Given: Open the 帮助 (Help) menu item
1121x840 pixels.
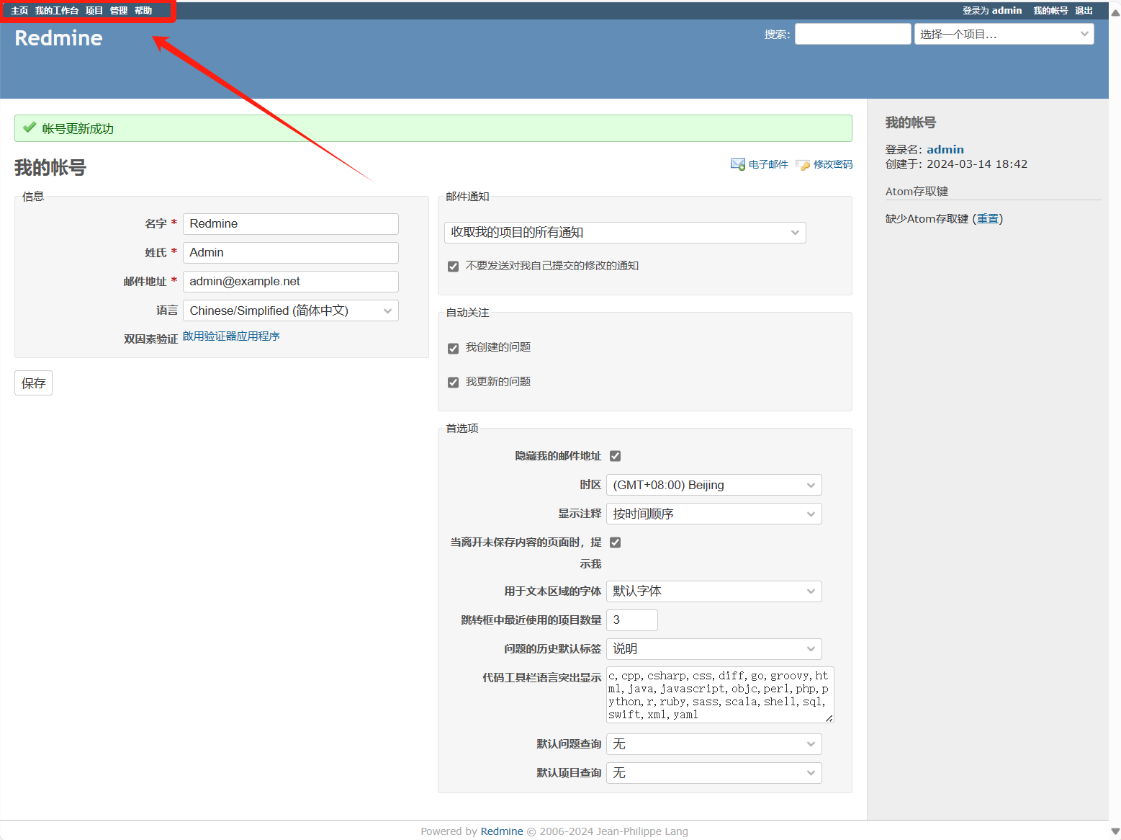Looking at the screenshot, I should point(143,11).
